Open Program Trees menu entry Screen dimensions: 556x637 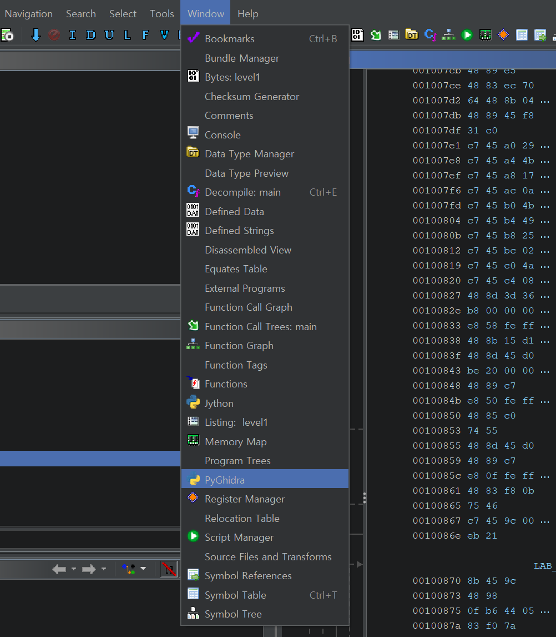click(265, 461)
